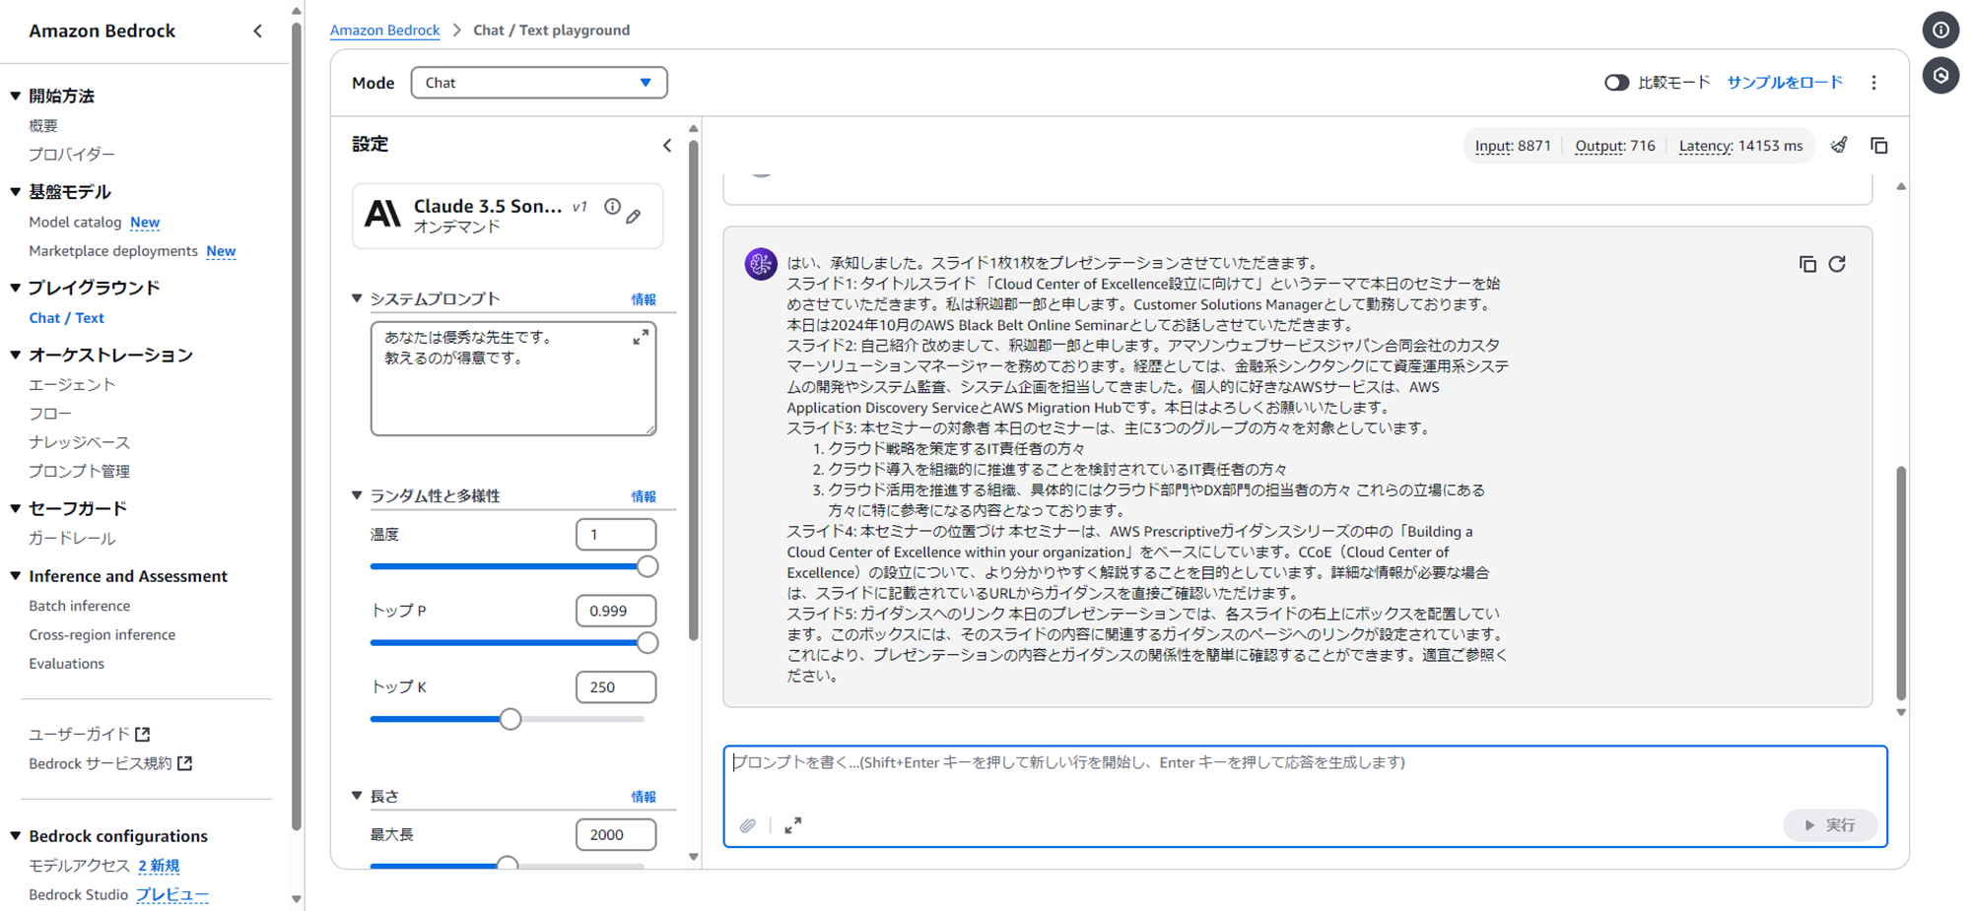Screen dimensions: 1971x911
Task: Collapse the 基盤モデル section
Action: (x=16, y=192)
